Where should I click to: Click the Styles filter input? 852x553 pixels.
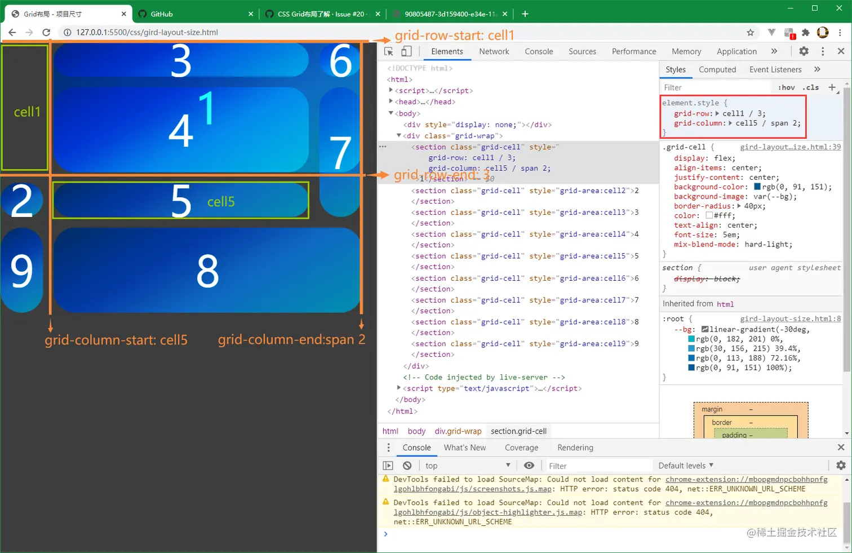point(716,87)
